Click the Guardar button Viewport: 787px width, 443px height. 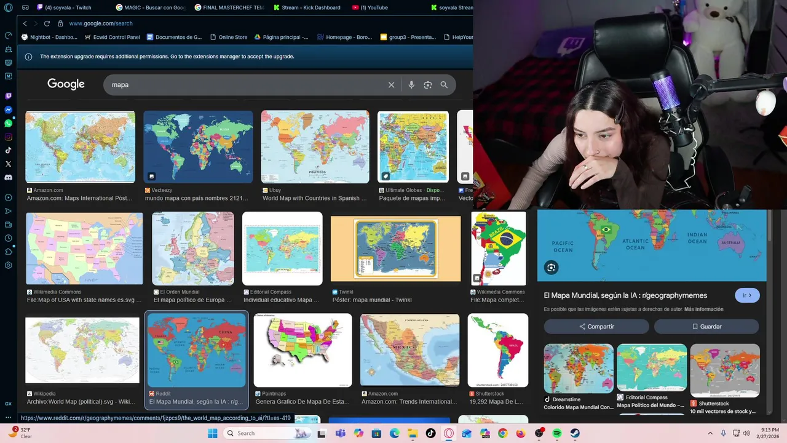pyautogui.click(x=706, y=326)
